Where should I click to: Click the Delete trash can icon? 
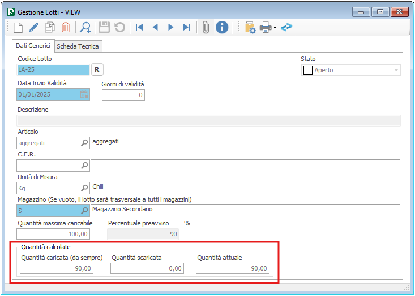click(66, 27)
